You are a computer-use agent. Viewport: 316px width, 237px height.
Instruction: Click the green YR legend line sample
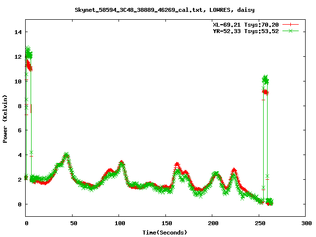pos(290,31)
